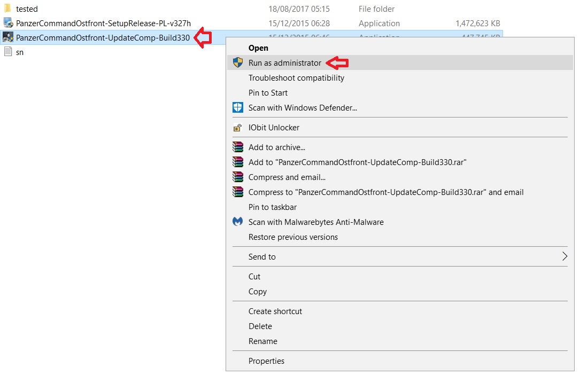
Task: Select Restore previous versions
Action: click(293, 237)
